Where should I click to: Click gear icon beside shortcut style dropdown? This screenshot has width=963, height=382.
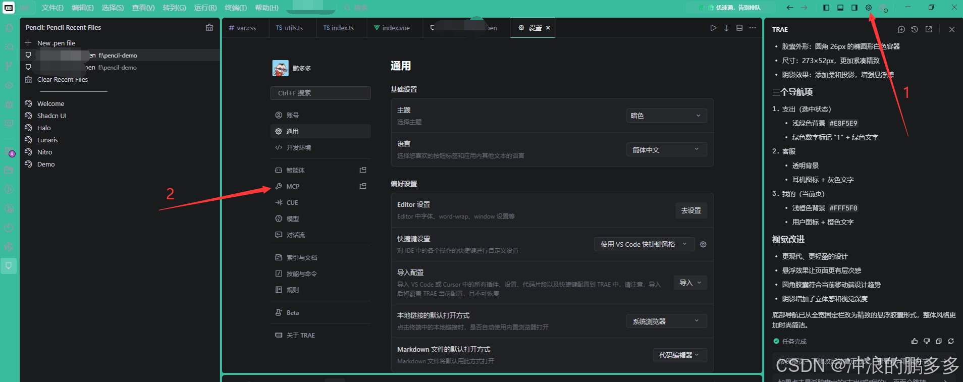(703, 244)
